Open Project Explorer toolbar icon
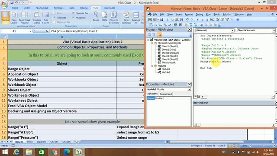The height and width of the screenshot is (156, 277). pos(218,19)
